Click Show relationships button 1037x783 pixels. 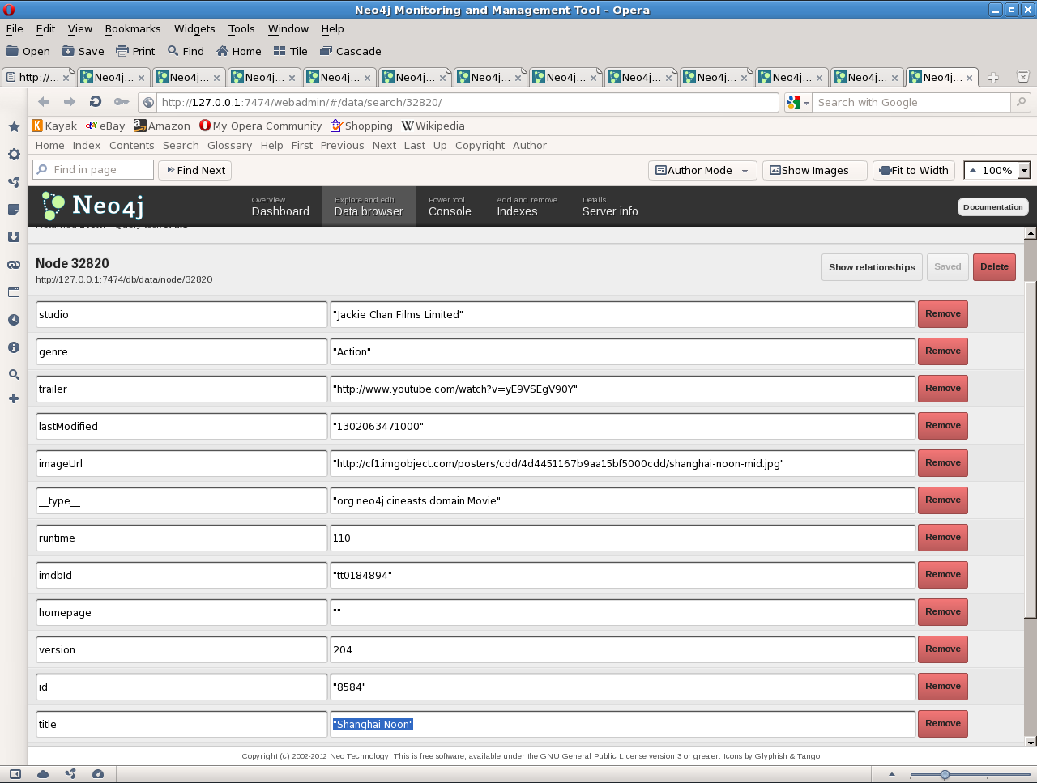click(x=872, y=267)
